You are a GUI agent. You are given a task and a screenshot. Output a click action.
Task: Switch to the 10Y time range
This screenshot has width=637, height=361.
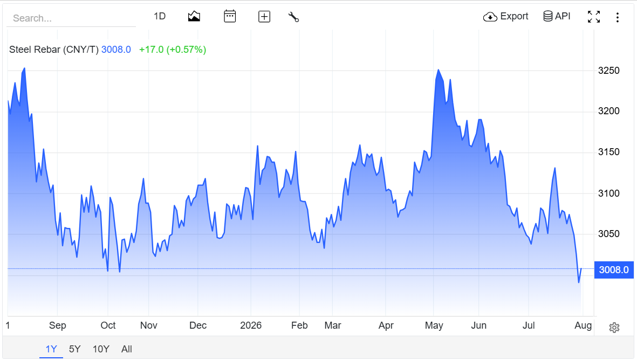101,349
